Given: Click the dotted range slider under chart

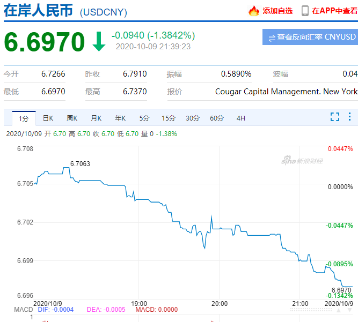Looking at the screenshot, I should pos(311,310).
